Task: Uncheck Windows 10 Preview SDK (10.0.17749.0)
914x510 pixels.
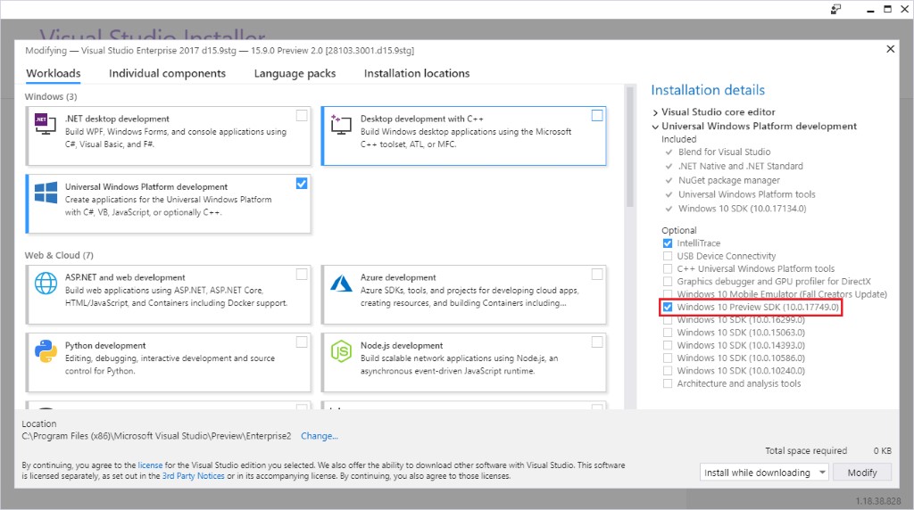Action: tap(668, 308)
